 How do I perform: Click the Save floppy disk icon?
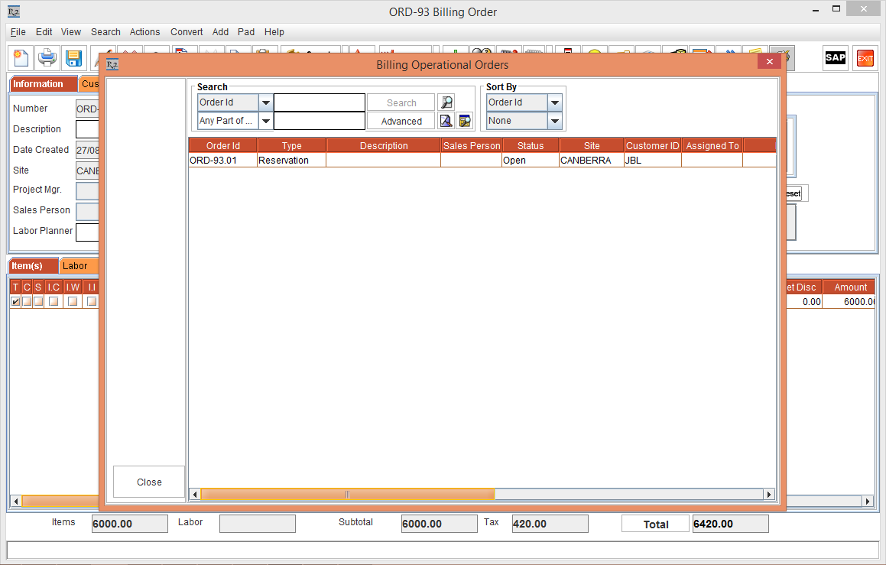(x=73, y=58)
